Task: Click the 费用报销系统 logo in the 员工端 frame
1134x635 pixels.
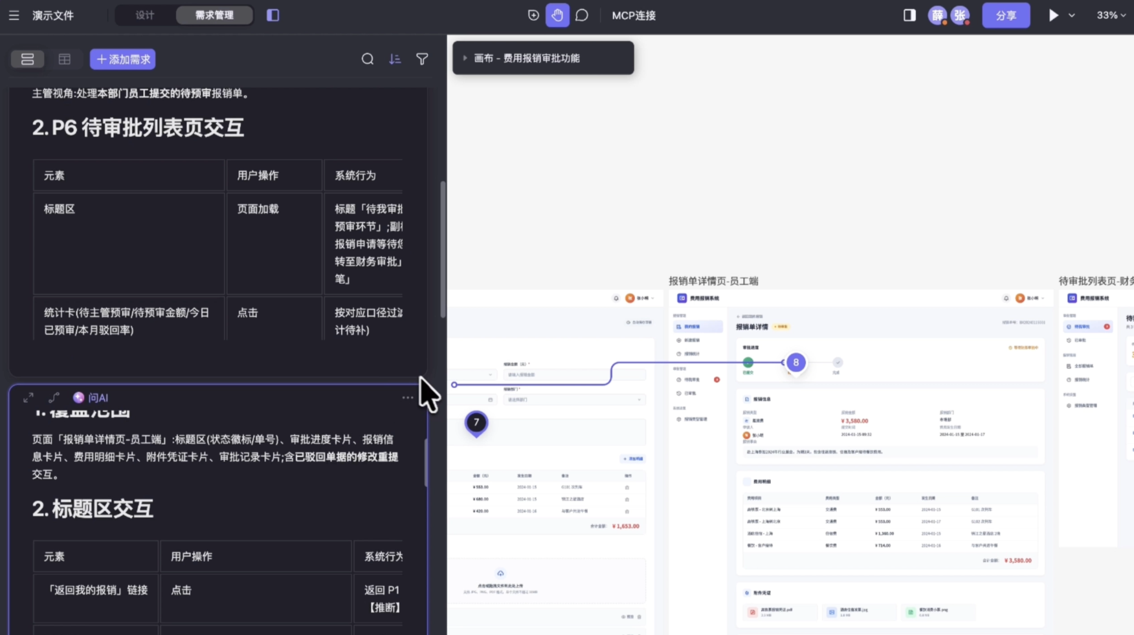Action: click(x=698, y=298)
